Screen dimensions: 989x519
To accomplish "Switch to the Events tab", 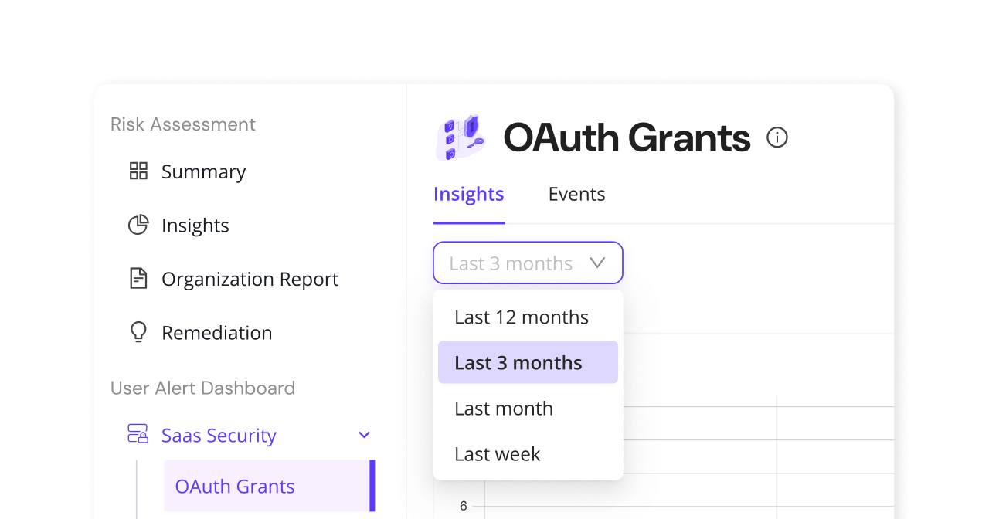I will pyautogui.click(x=576, y=194).
